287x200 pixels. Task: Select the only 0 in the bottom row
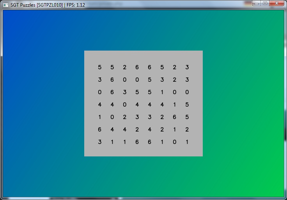(174, 142)
